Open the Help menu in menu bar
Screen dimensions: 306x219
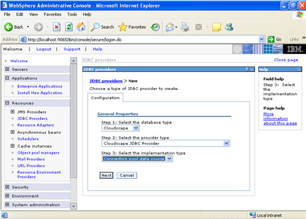click(87, 14)
